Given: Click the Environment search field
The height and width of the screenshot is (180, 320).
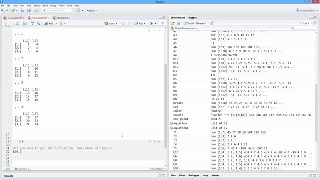Looking at the screenshot, I should click(303, 28).
